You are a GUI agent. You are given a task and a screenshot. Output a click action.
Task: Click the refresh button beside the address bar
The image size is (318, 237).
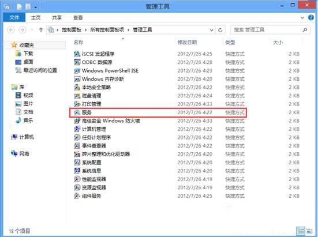tap(220, 30)
